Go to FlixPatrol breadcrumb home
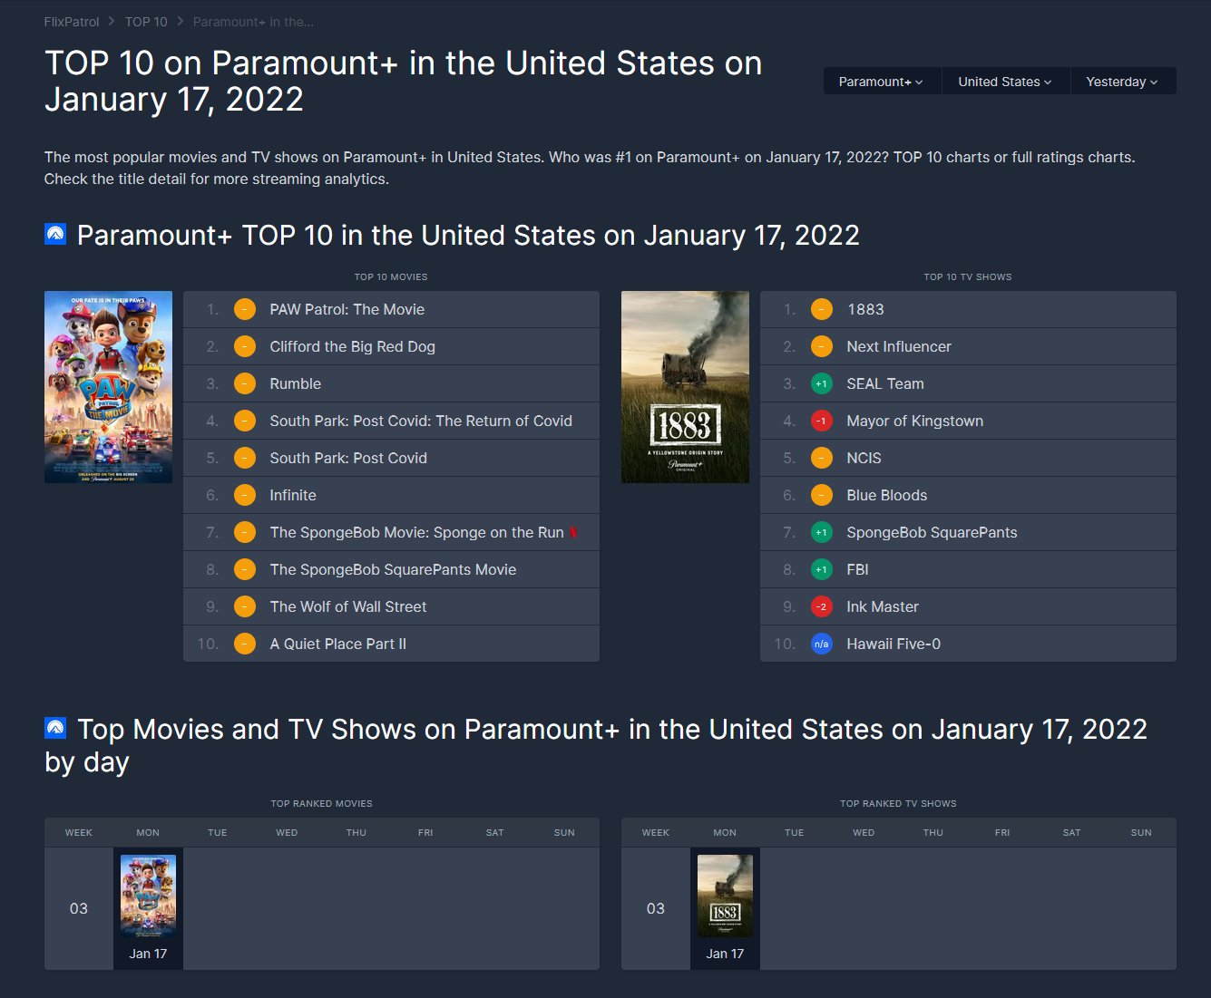Viewport: 1211px width, 998px height. (72, 22)
